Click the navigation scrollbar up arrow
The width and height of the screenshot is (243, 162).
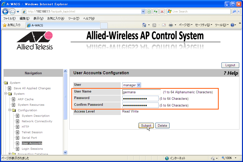[65, 71]
